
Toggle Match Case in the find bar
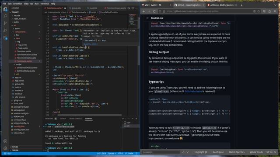(x=218, y=152)
